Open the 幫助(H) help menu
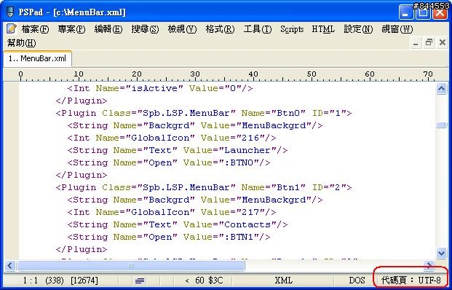Viewport: 452px width, 290px height. [22, 43]
